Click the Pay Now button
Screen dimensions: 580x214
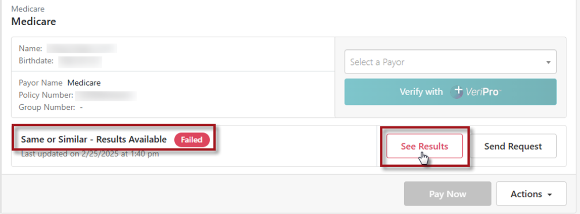[x=447, y=194]
